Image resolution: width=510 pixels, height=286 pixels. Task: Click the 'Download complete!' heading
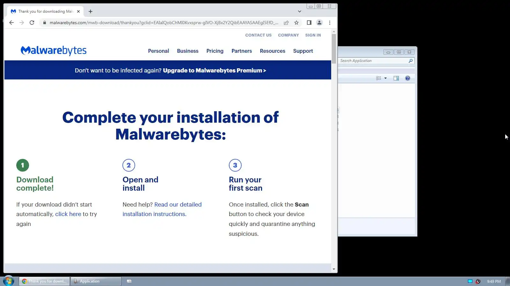click(x=35, y=184)
